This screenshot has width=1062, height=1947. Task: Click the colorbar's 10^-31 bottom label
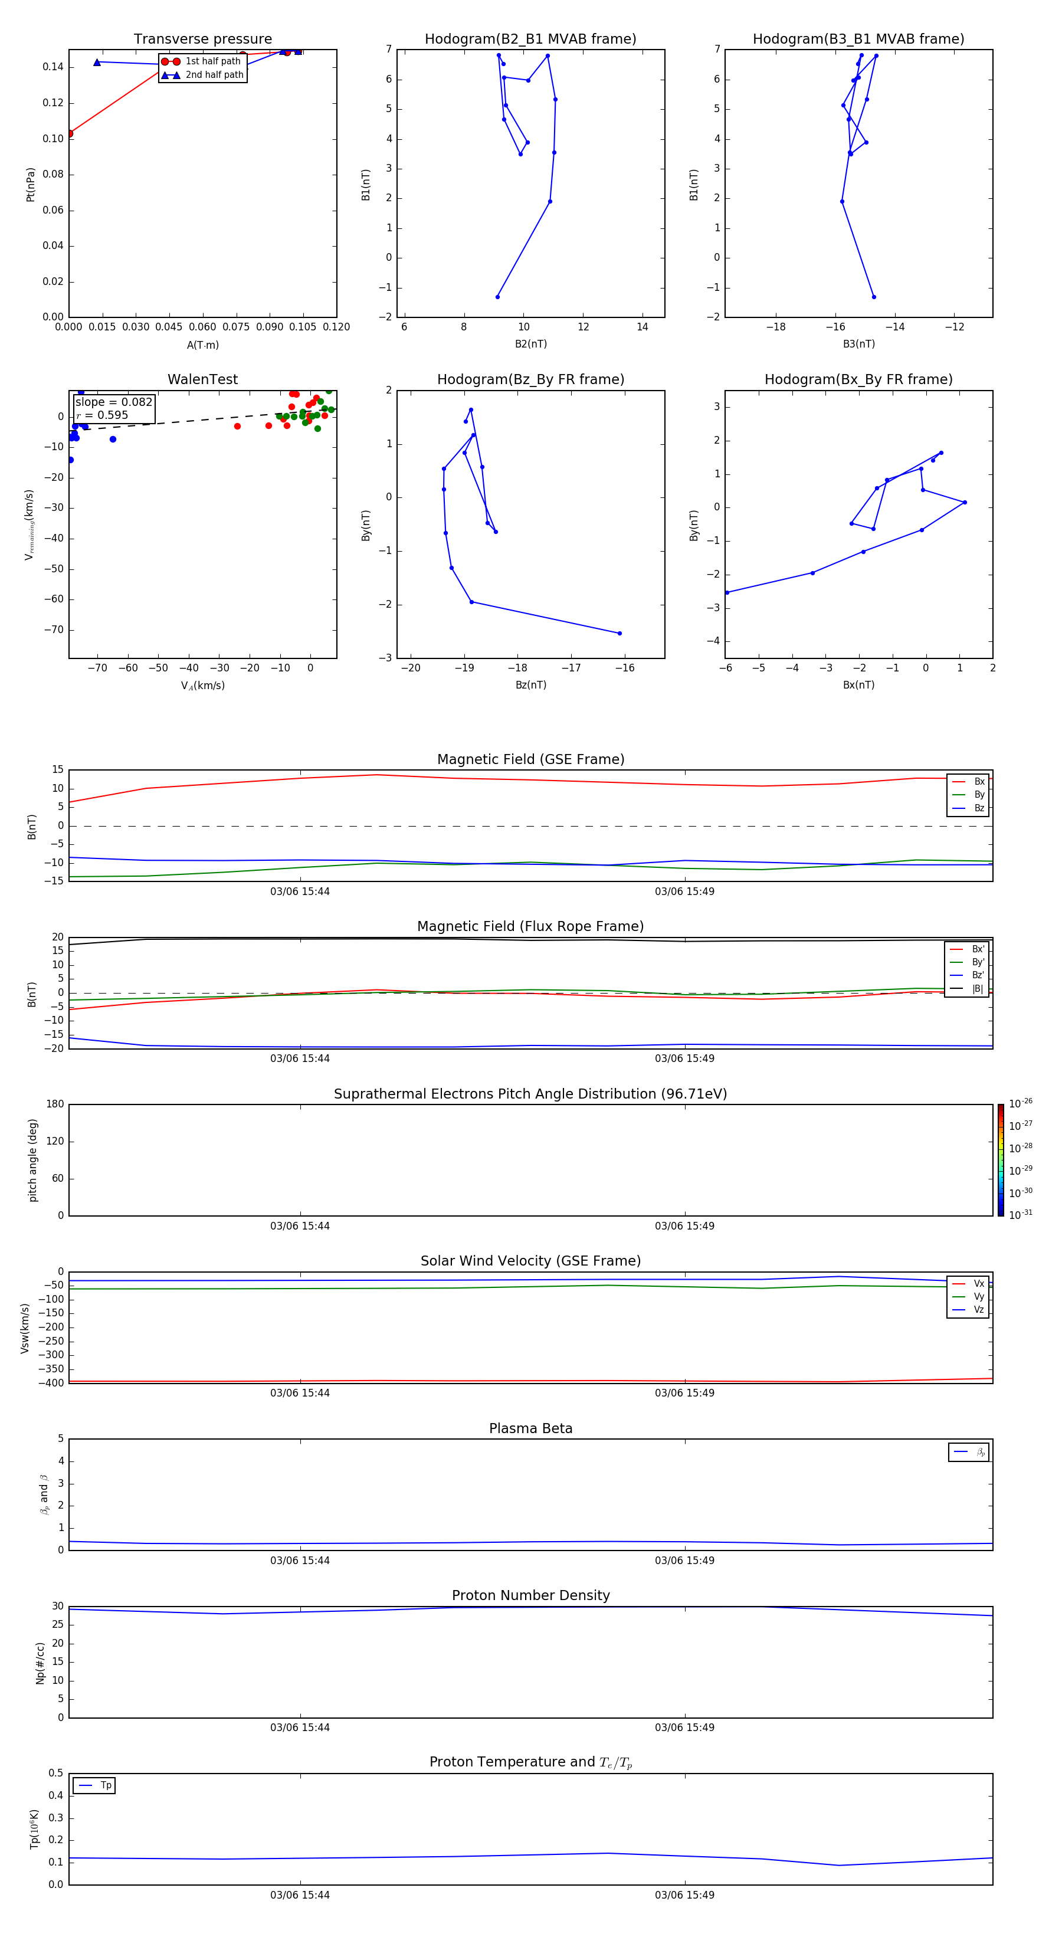tap(1021, 1215)
